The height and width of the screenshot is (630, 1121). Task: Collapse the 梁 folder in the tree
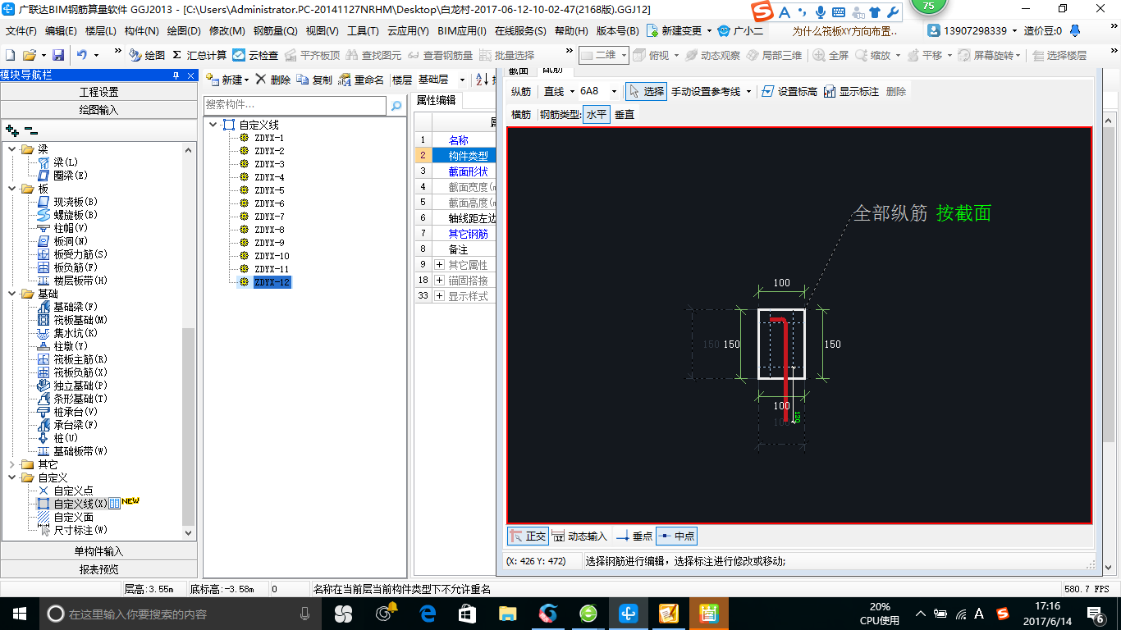[x=11, y=149]
